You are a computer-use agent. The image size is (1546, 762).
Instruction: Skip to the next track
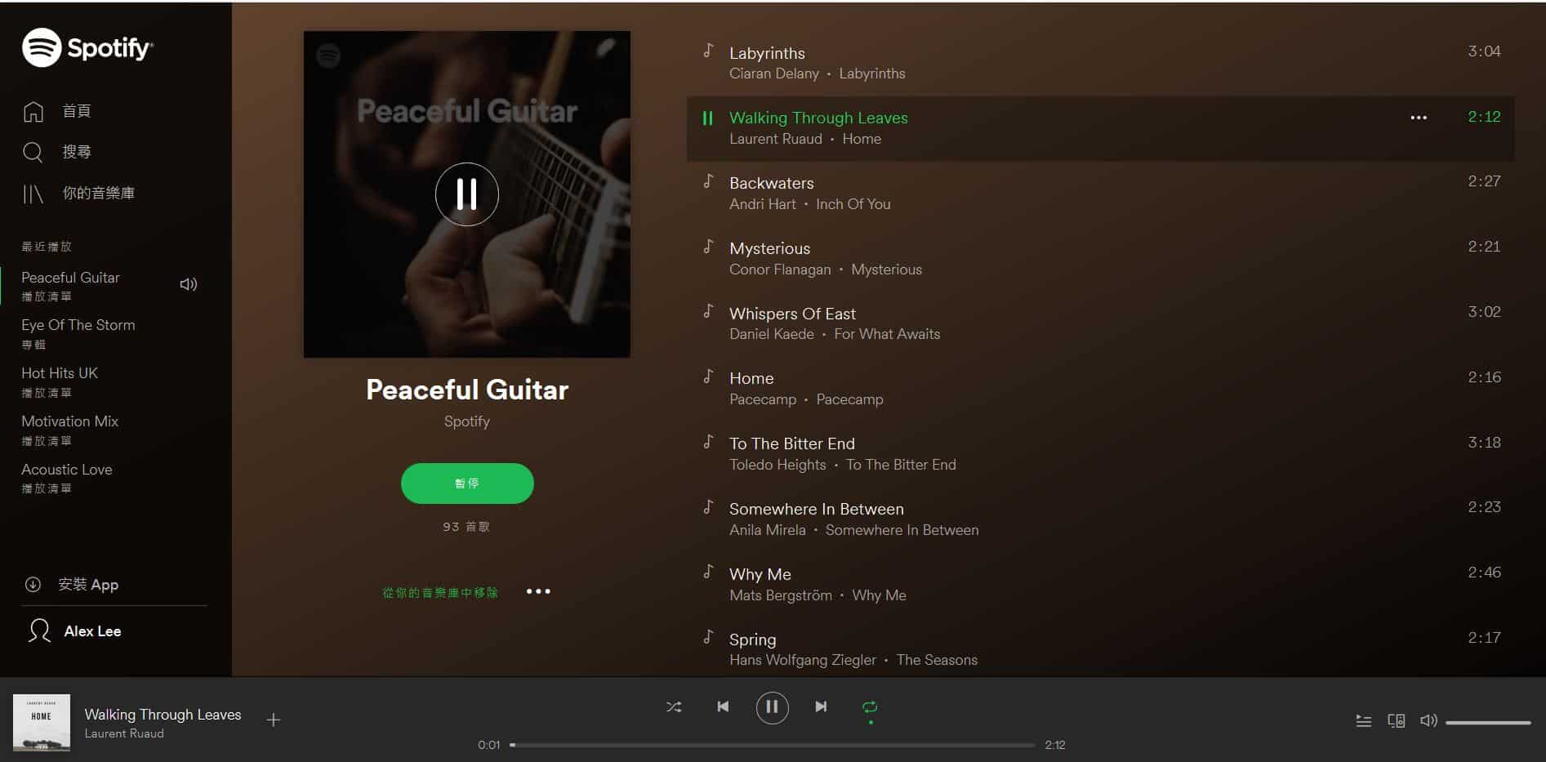[821, 706]
